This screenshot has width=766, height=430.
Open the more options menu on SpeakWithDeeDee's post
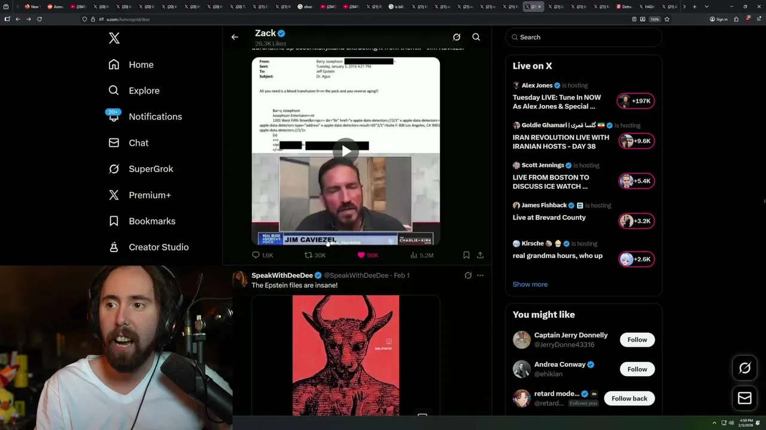480,275
